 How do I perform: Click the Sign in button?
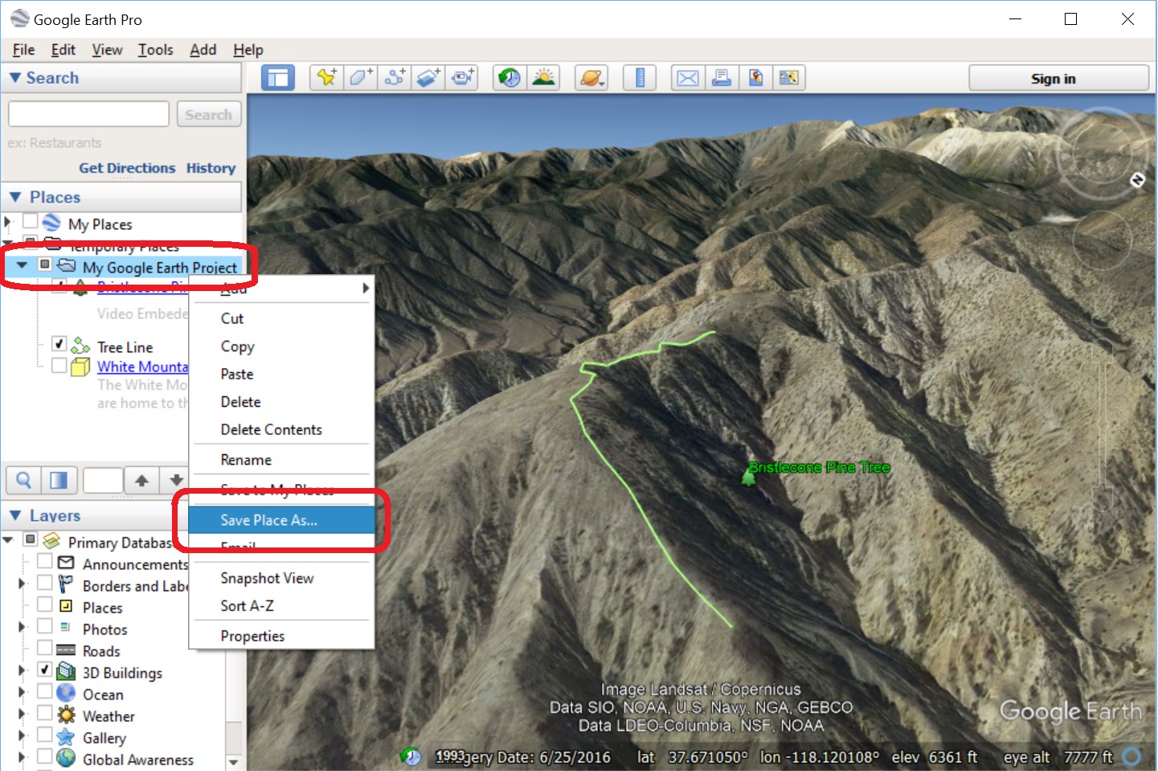pyautogui.click(x=1058, y=78)
